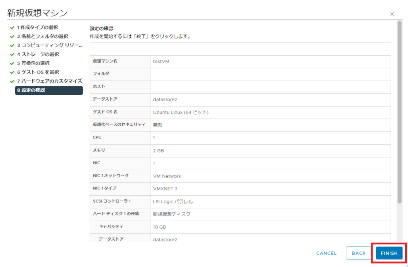Go to step 7 ハードウェアのカスタマイズ
408x267 pixels.
(x=49, y=81)
